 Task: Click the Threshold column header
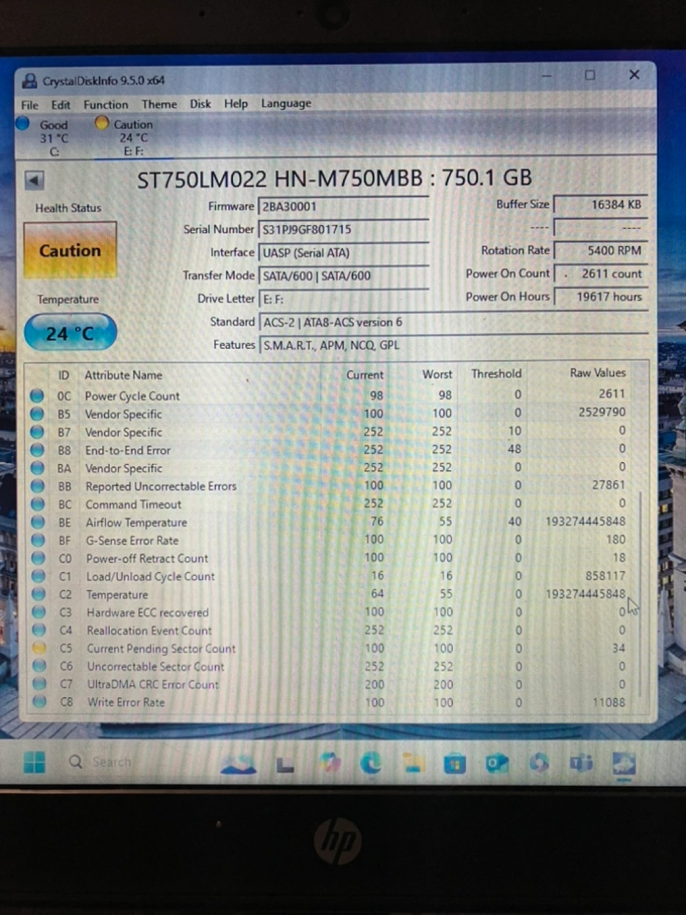pyautogui.click(x=496, y=374)
